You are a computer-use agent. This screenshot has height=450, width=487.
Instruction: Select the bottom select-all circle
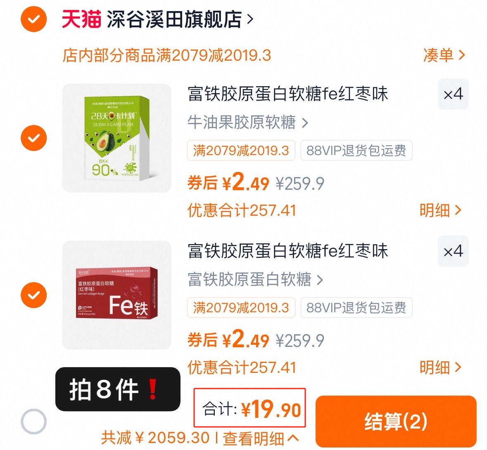tap(34, 420)
